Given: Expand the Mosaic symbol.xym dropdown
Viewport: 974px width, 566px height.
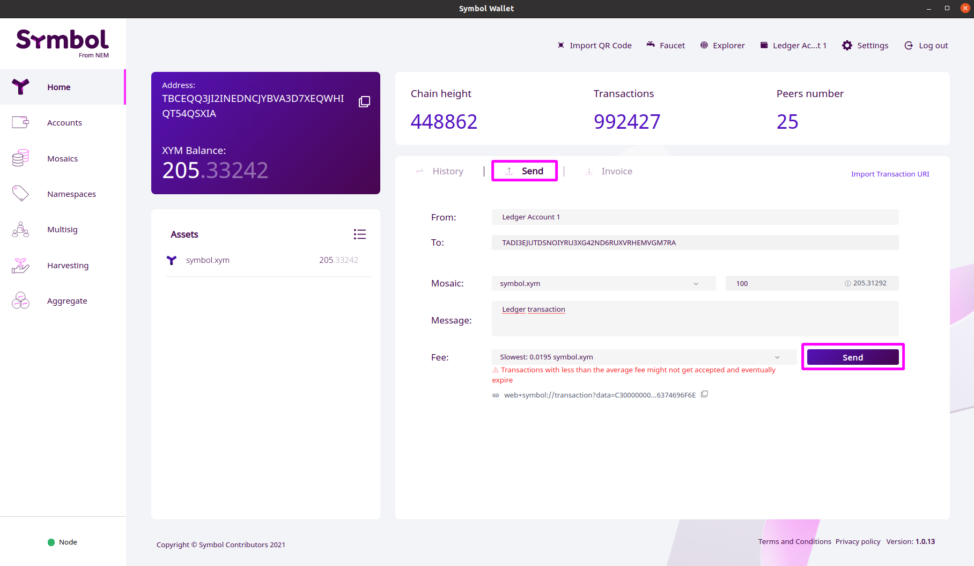Looking at the screenshot, I should pyautogui.click(x=603, y=283).
